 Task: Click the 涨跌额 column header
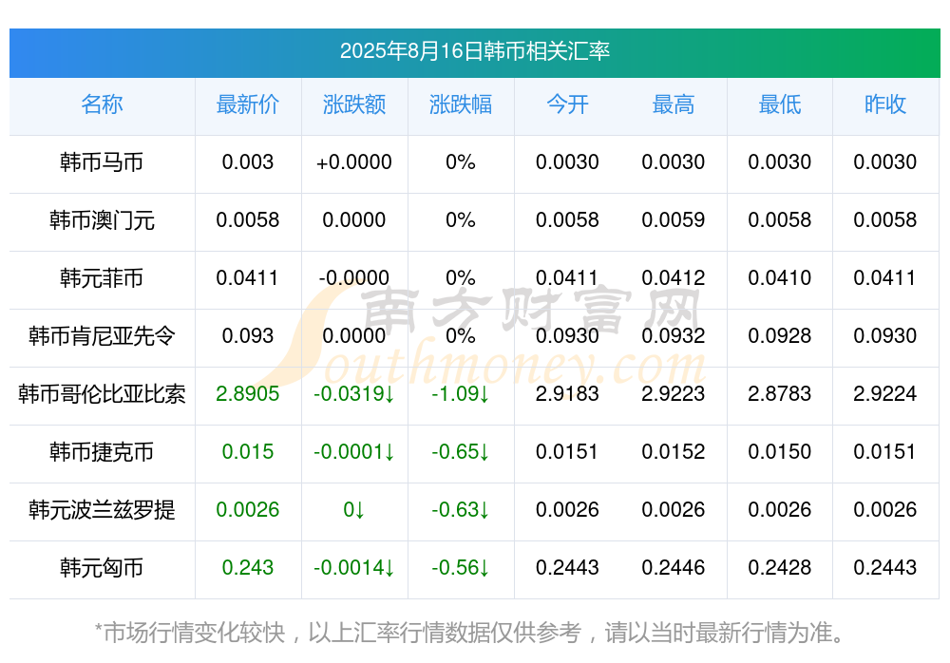(x=353, y=104)
